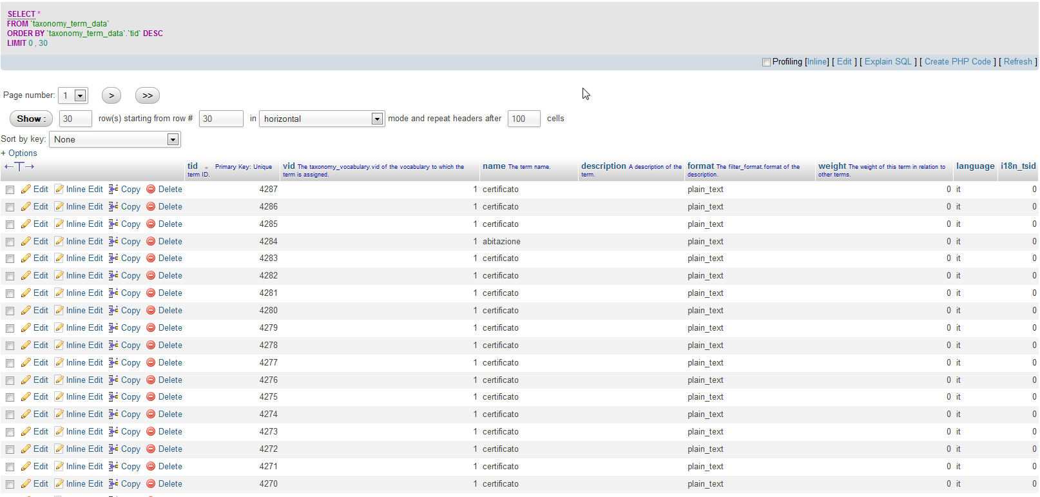Click the red Delete icon for row 4280
The image size is (1040, 497).
(151, 310)
